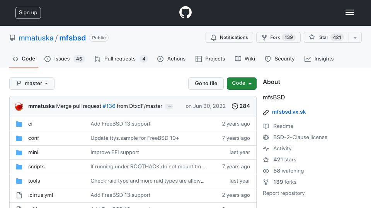Open pull request #136 link

(x=109, y=106)
